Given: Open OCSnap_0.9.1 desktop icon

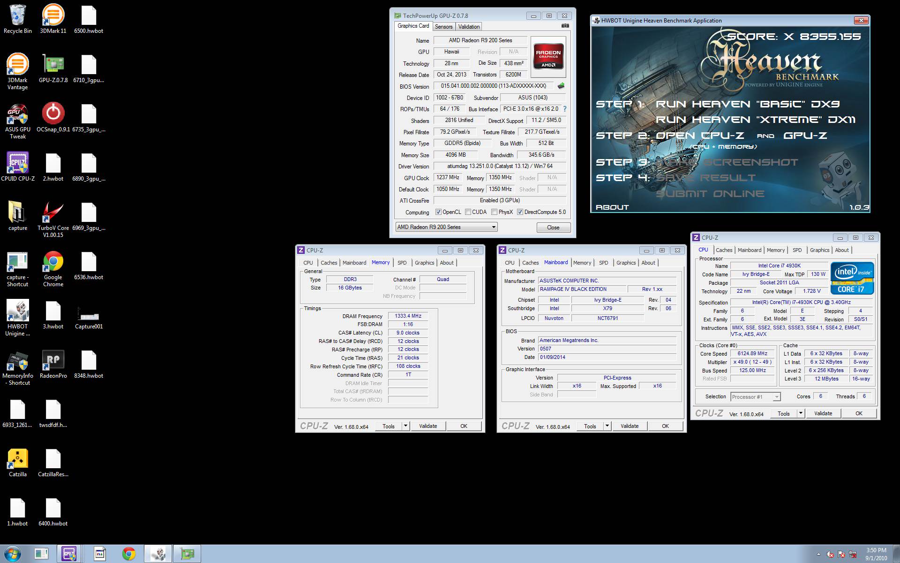Looking at the screenshot, I should [x=53, y=118].
